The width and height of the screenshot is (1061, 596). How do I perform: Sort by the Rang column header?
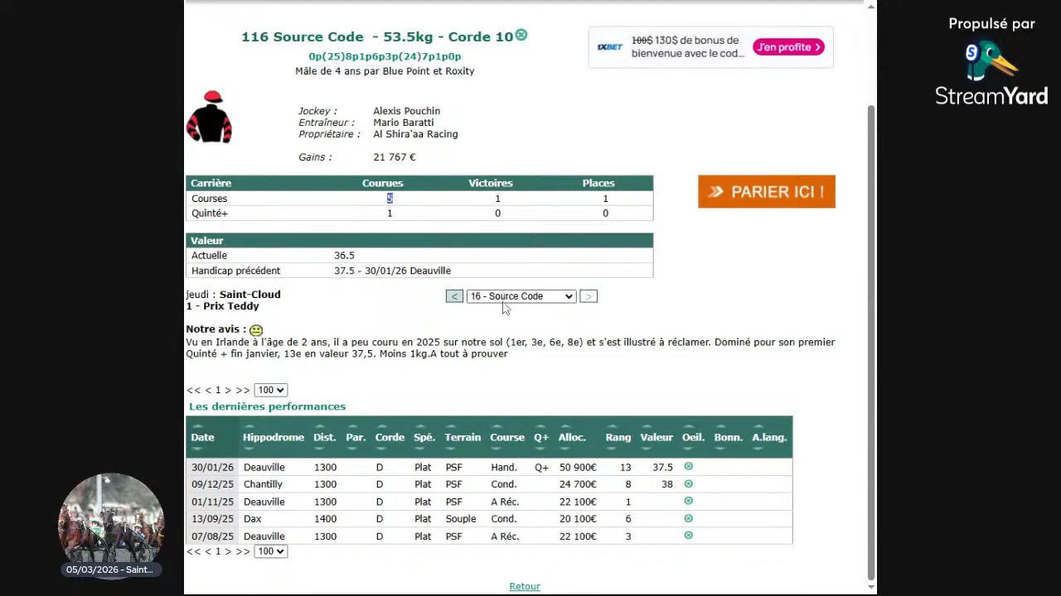pyautogui.click(x=618, y=437)
